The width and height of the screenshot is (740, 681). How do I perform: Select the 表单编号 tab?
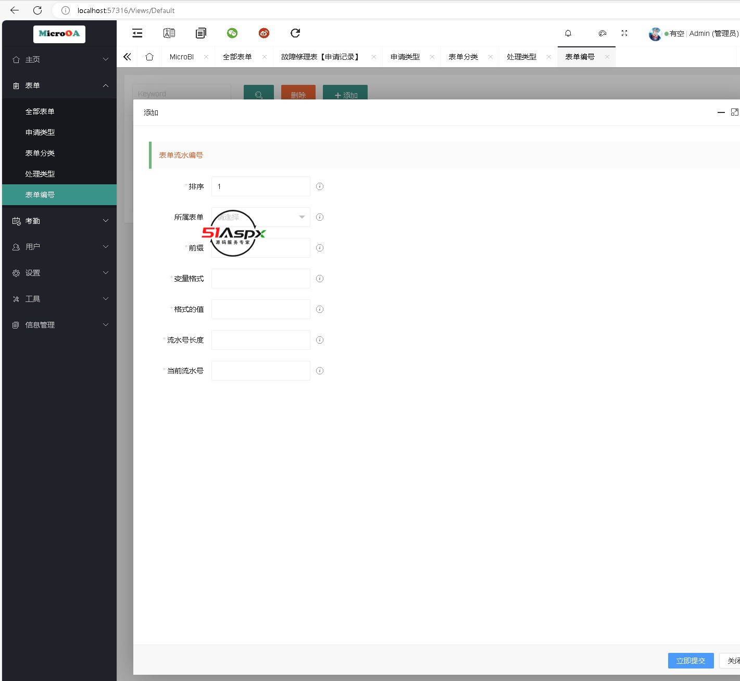(580, 57)
